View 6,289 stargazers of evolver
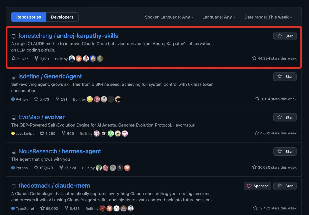This screenshot has width=309, height=215. pyautogui.click(x=48, y=133)
